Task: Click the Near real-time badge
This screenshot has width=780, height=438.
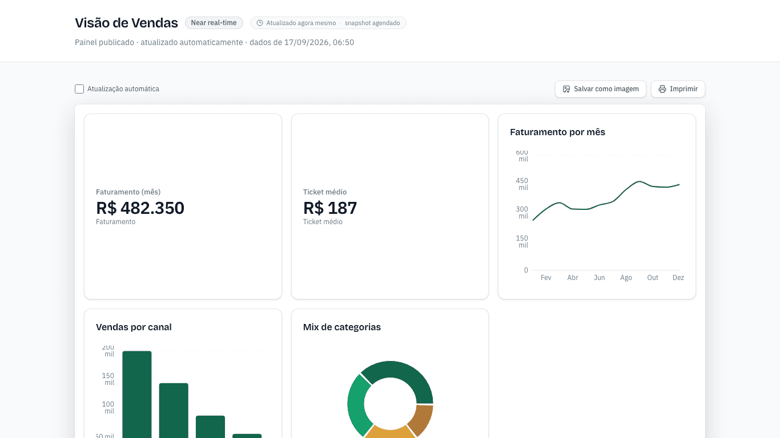Action: tap(214, 23)
